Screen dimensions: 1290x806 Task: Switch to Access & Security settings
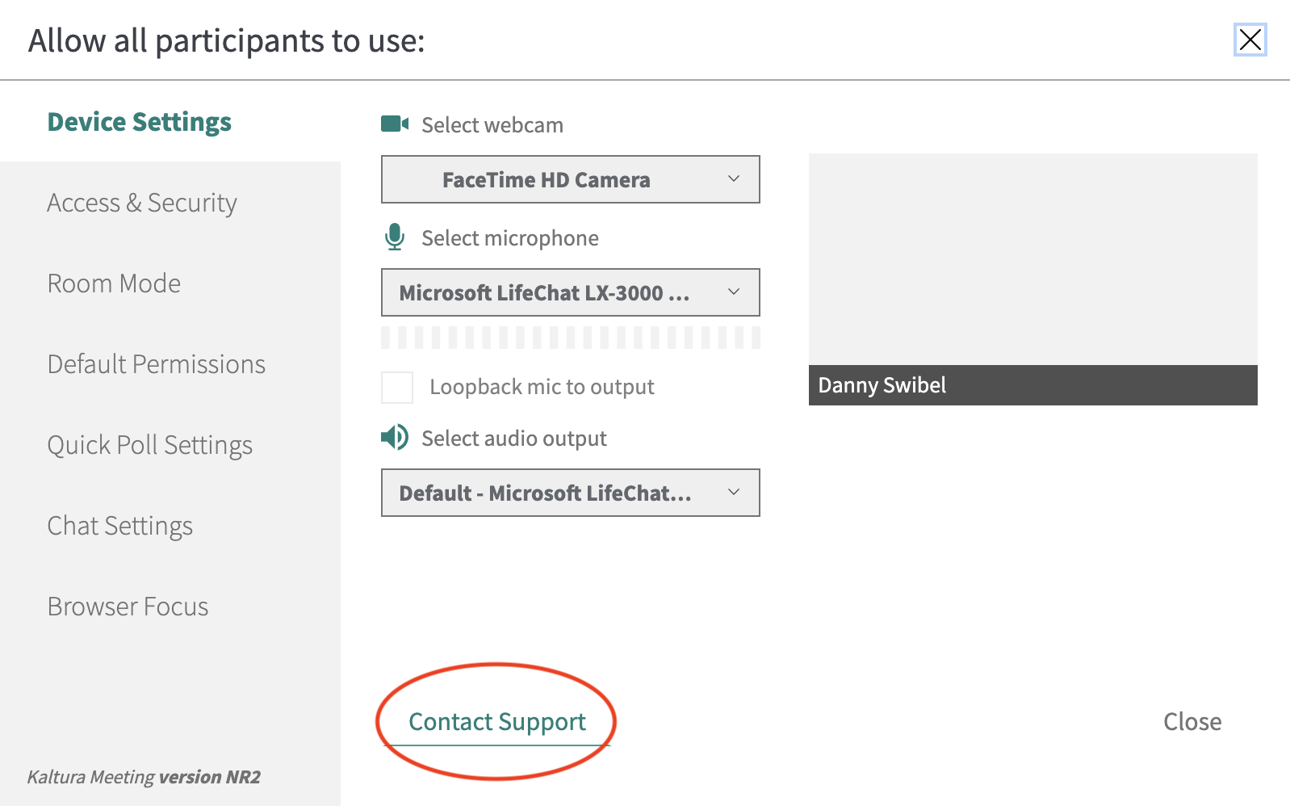(x=142, y=203)
